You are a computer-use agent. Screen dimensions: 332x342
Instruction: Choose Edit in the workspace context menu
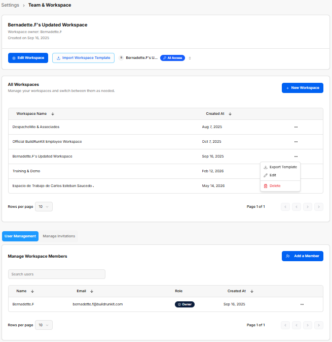click(280, 175)
